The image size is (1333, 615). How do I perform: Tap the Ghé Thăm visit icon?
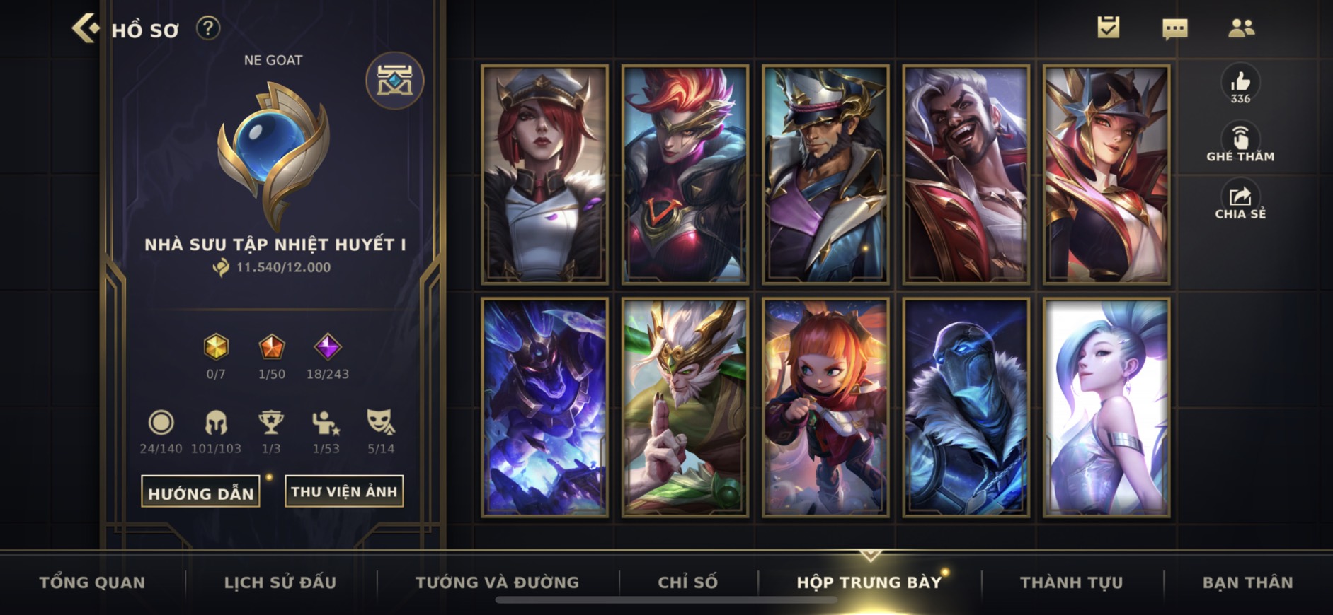pos(1240,143)
